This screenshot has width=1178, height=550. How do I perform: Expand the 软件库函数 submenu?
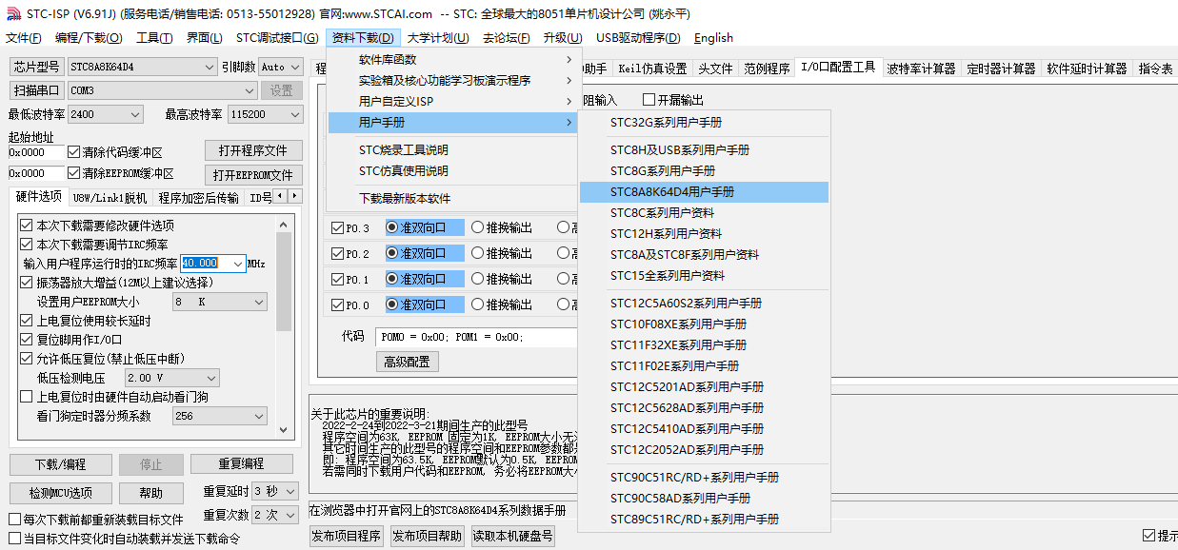pos(453,59)
